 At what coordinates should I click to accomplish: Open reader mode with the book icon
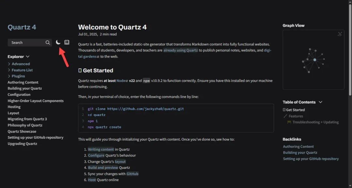click(x=67, y=42)
